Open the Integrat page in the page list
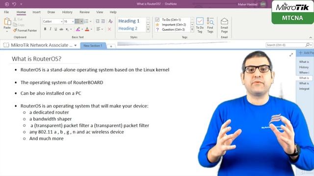 click(x=304, y=88)
